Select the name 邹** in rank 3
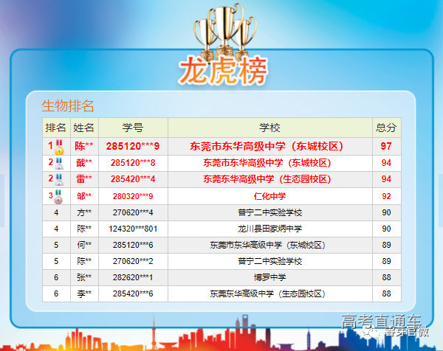 tap(84, 196)
